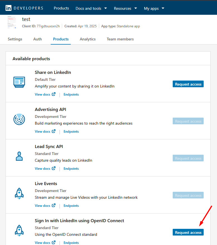
Task: Request access for Advertising API
Action: [x=188, y=121]
